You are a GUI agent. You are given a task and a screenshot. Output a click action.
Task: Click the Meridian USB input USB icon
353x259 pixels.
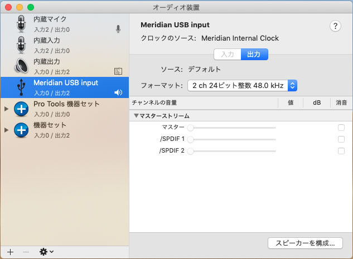pyautogui.click(x=21, y=87)
